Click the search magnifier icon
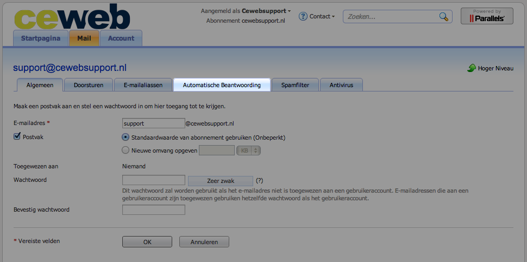527x262 pixels. tap(444, 17)
